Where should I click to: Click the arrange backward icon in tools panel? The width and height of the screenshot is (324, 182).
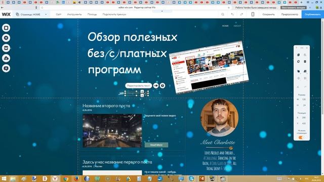pos(305,71)
